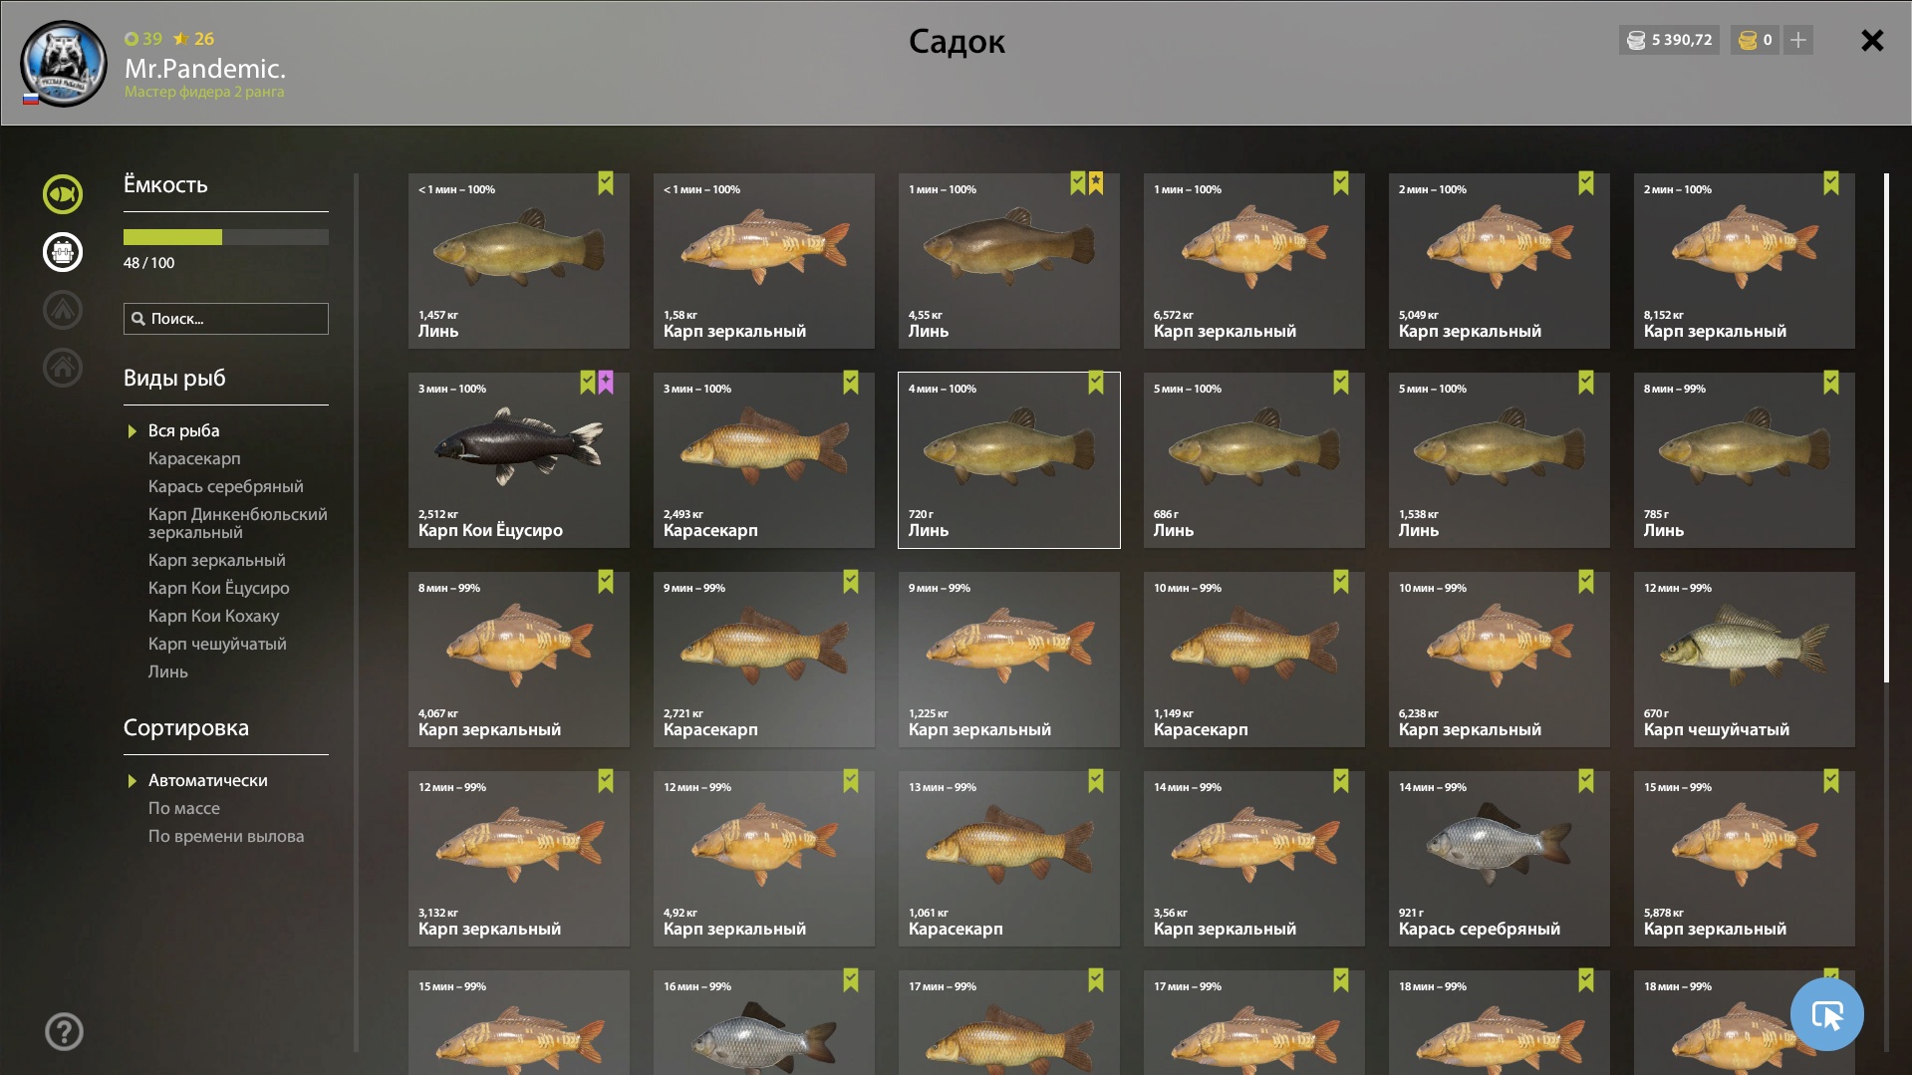This screenshot has width=1912, height=1075.
Task: Filter by Карп зеркальный species
Action: 217,560
